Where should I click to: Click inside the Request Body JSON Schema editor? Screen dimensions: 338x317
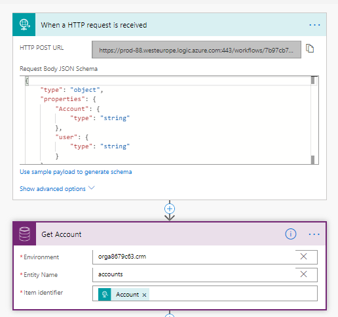168,120
